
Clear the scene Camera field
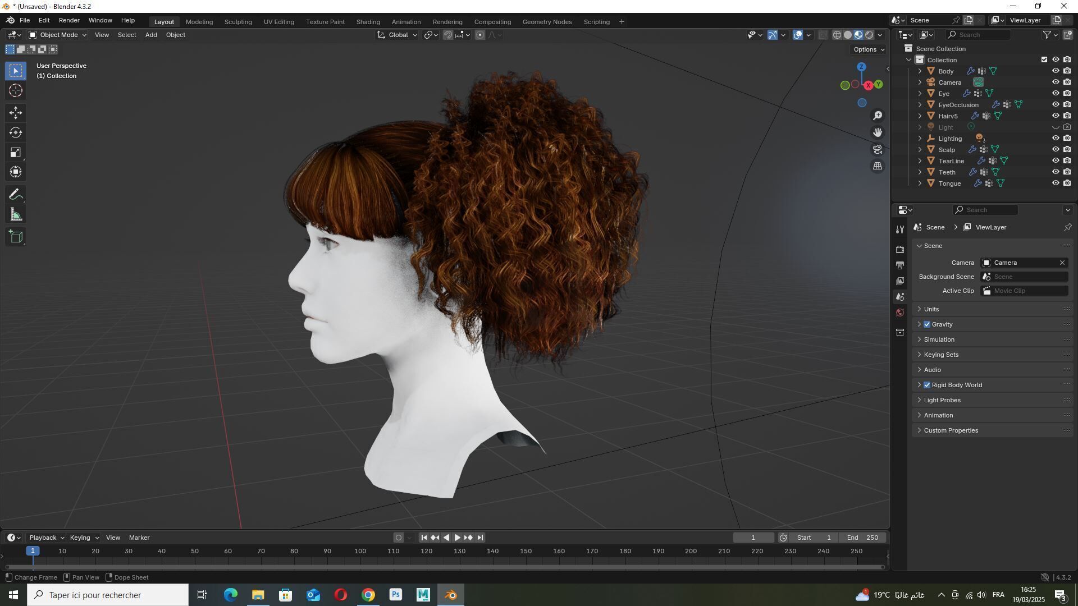click(1062, 263)
